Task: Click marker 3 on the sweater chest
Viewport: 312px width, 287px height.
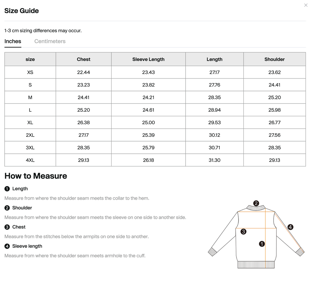Action: click(243, 232)
